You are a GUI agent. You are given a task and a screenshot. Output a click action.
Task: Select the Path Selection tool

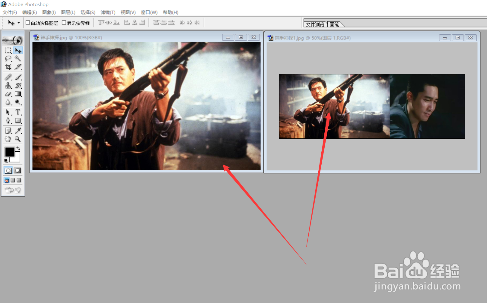(8, 112)
